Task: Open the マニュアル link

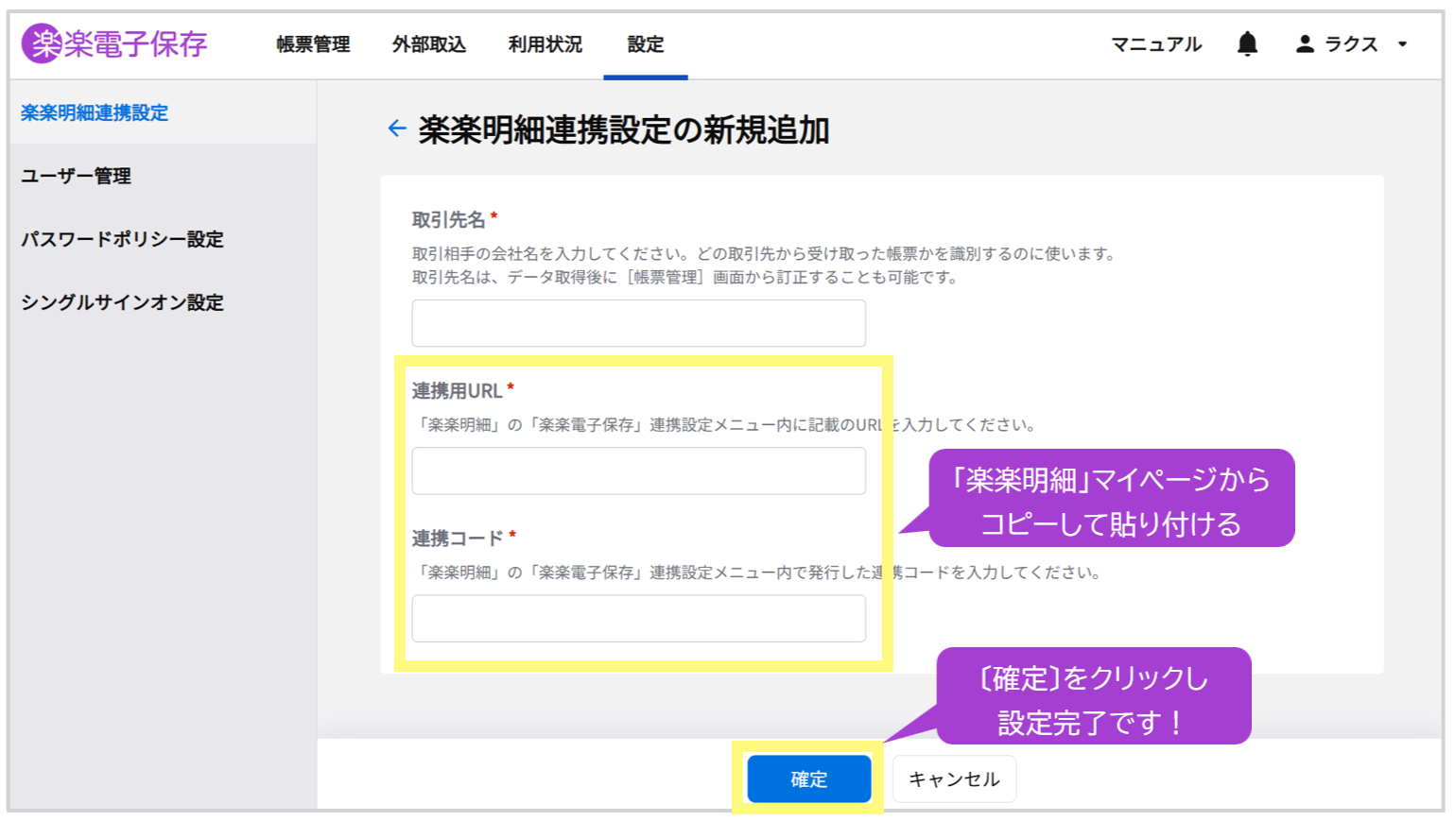Action: [x=1155, y=44]
